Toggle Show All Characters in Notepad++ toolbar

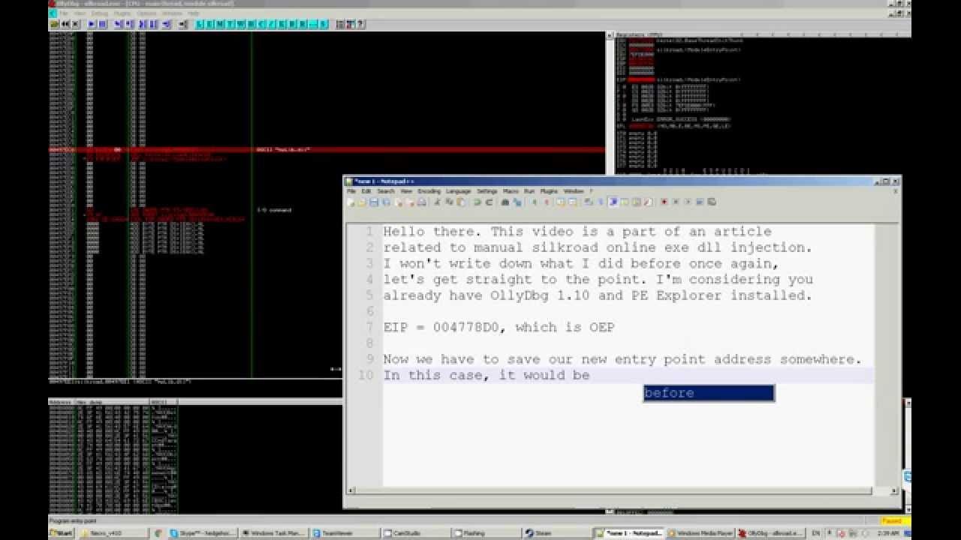[601, 202]
